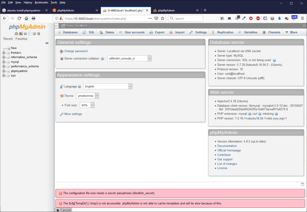Click the chain link icon in navigation panel
Viewport: 307px width, 212px height.
click(x=47, y=43)
